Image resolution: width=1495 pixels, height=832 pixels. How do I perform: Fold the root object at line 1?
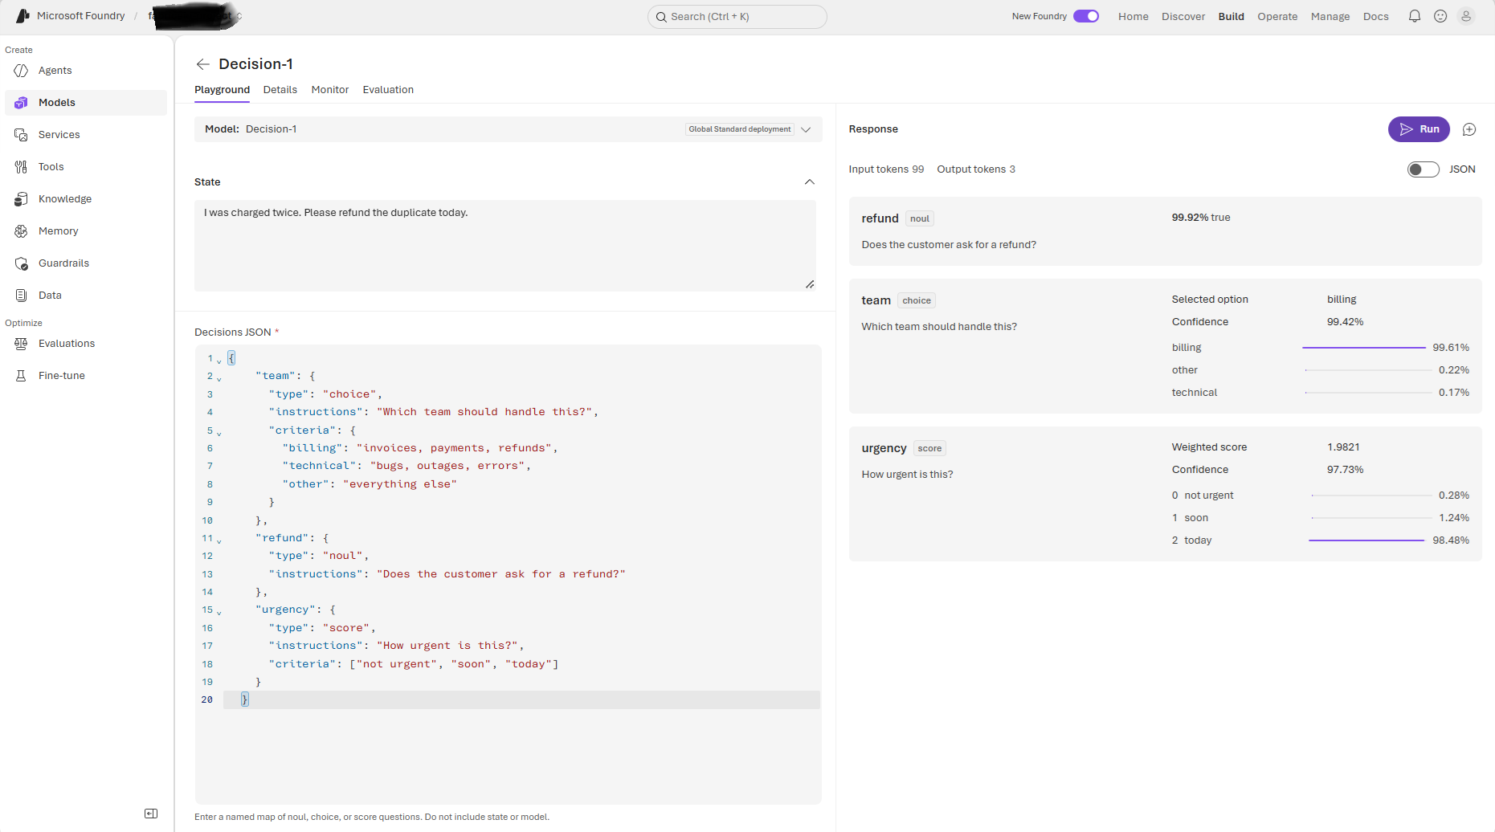[219, 361]
